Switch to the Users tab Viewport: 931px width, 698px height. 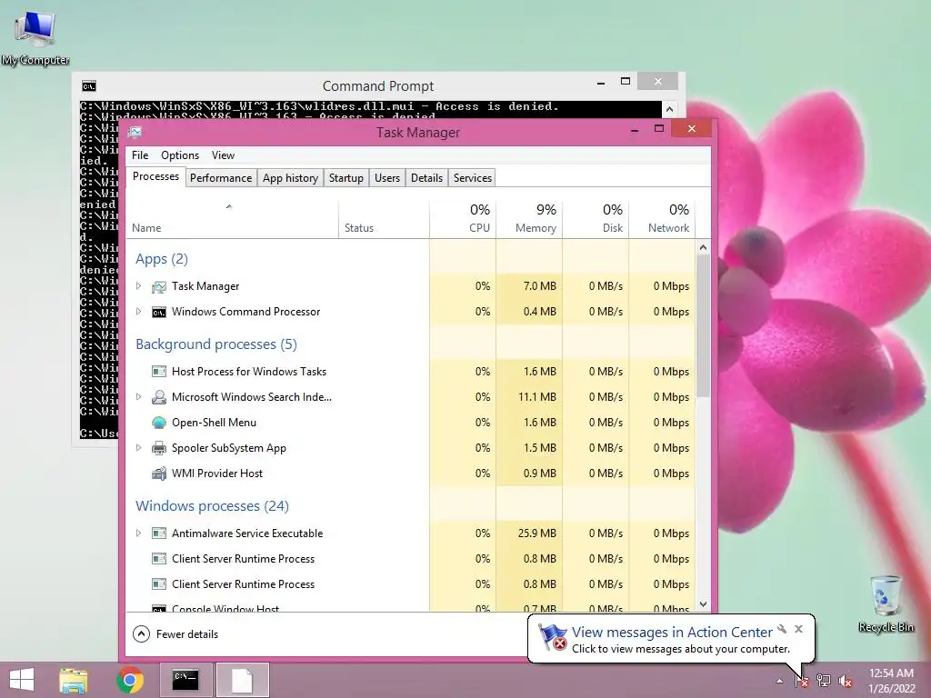(x=387, y=178)
